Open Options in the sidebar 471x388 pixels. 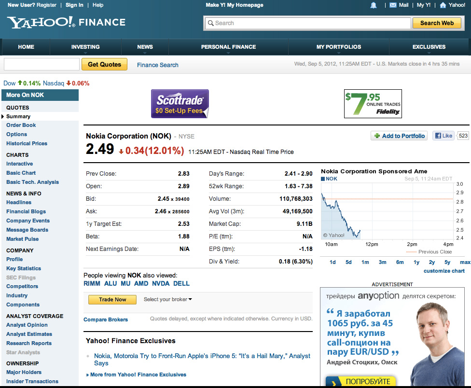(16, 134)
